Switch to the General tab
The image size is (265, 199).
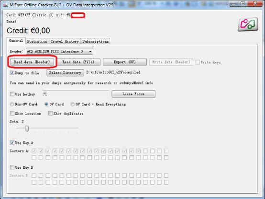point(16,41)
